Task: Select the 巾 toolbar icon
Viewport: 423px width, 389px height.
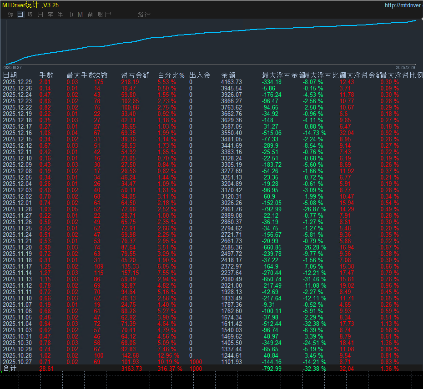Action: pos(70,14)
